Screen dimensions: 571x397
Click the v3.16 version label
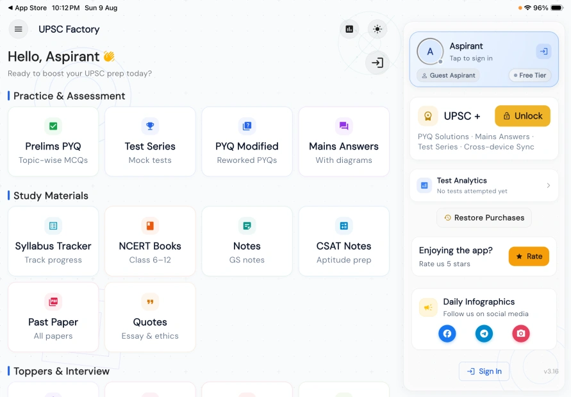coord(551,371)
